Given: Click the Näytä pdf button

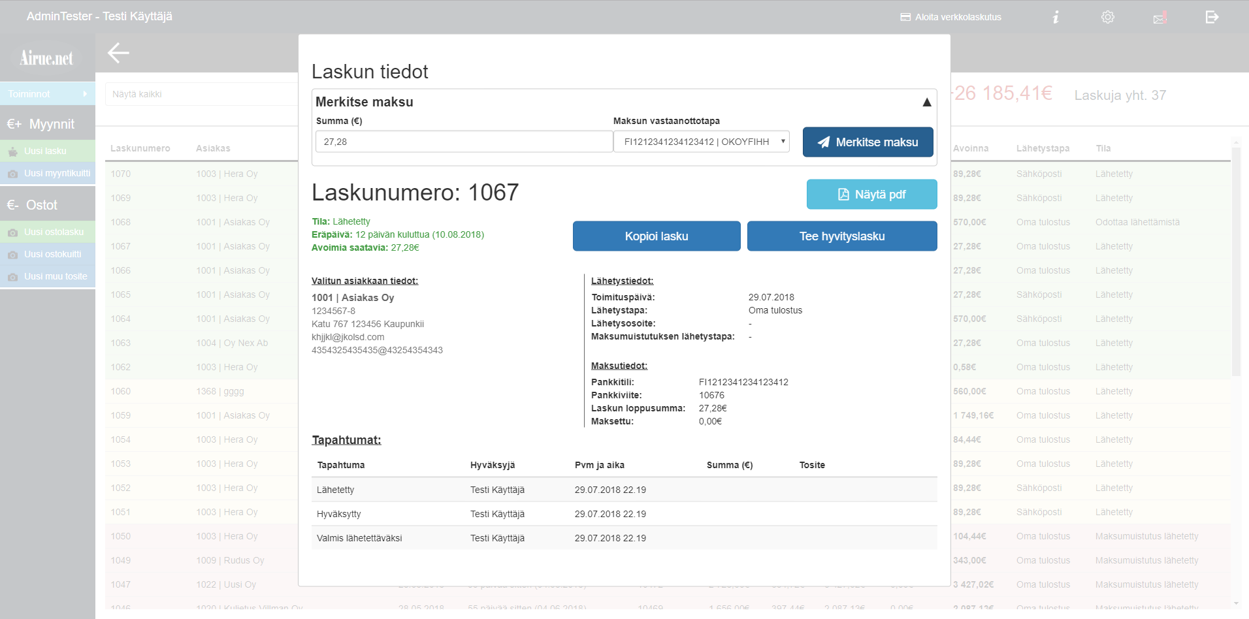Looking at the screenshot, I should point(871,195).
